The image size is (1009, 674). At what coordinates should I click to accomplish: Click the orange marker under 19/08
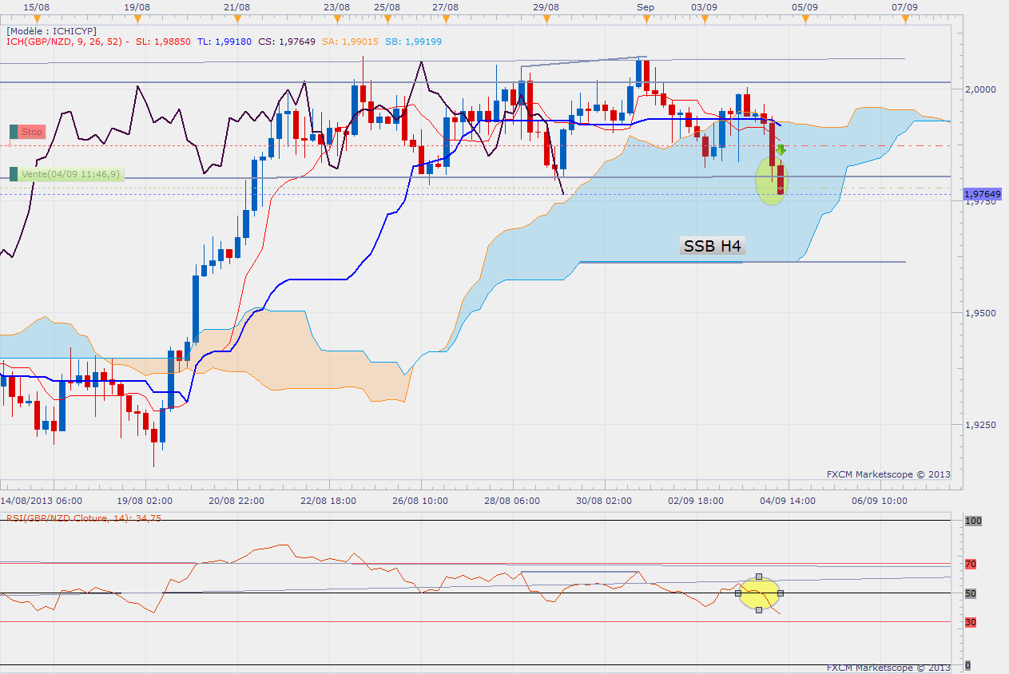click(137, 18)
